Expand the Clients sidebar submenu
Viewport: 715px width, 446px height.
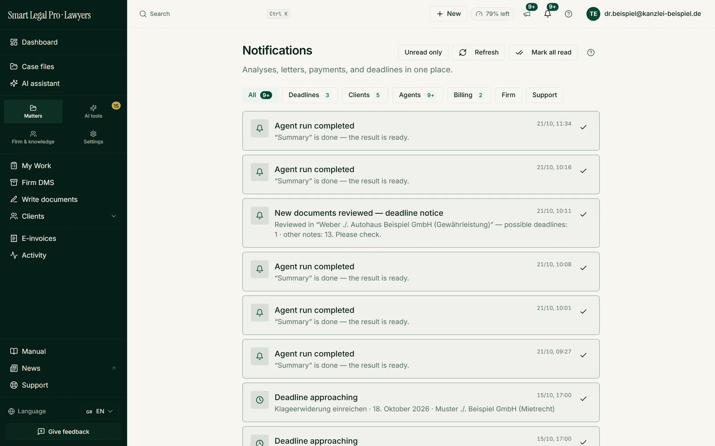(x=114, y=216)
